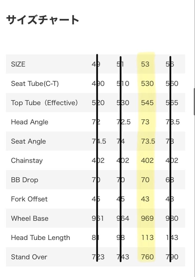Click the Wheel Base row label
The image size is (195, 277).
tap(30, 218)
